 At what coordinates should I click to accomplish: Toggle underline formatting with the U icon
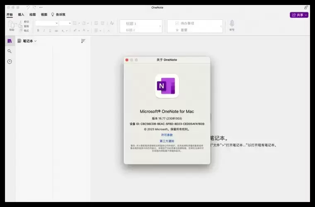pyautogui.click(x=50, y=31)
